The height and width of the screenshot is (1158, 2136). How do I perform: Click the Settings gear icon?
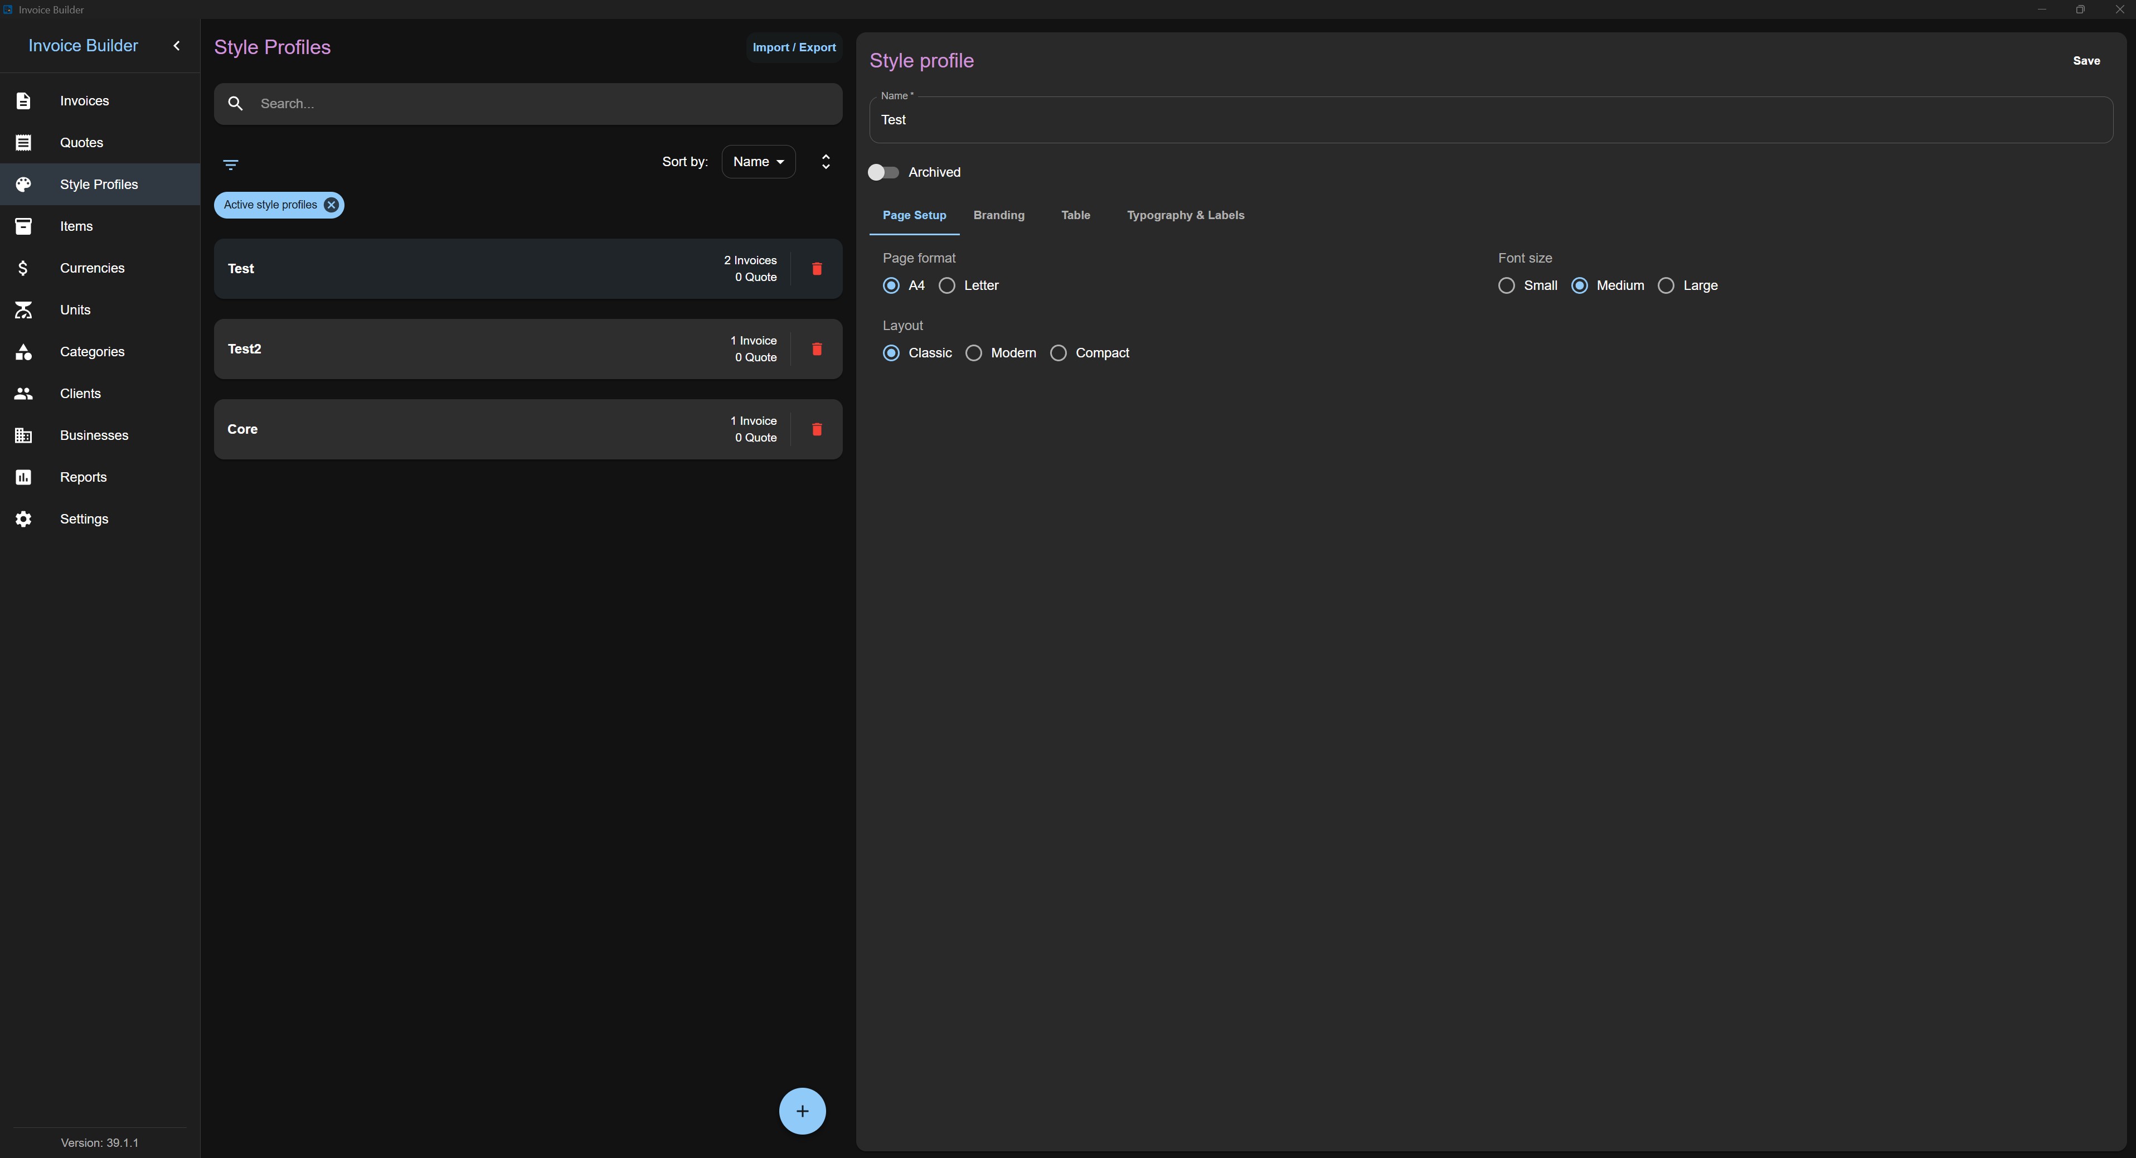(x=23, y=519)
